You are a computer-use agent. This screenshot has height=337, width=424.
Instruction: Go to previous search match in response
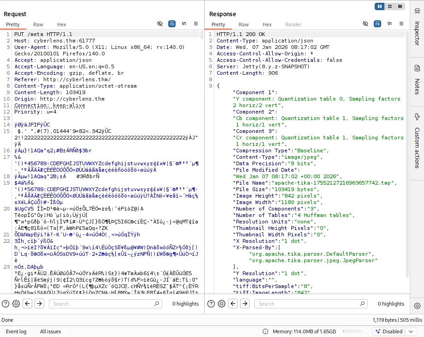[x=233, y=304]
